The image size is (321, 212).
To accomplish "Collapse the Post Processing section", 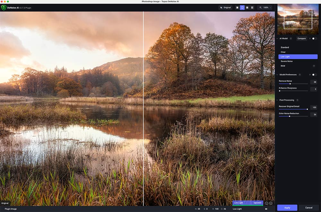I will pos(277,100).
